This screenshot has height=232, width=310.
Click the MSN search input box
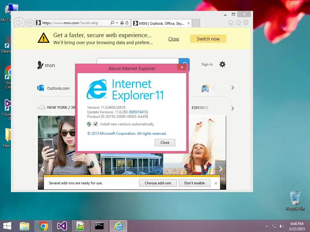click(138, 61)
